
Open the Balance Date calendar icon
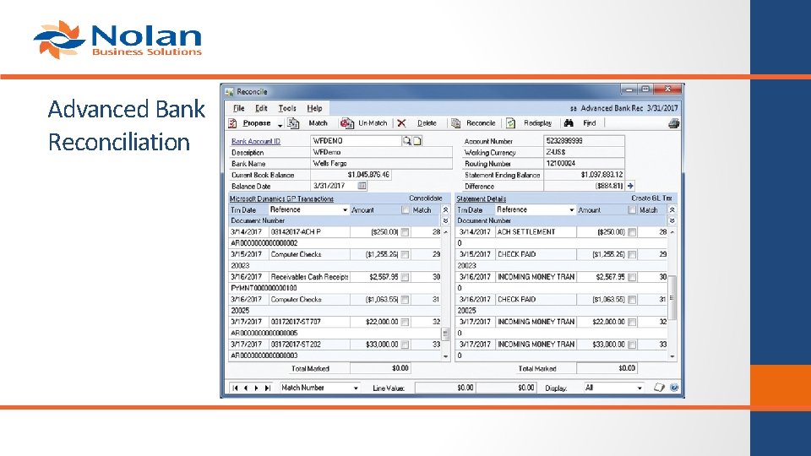tap(362, 186)
